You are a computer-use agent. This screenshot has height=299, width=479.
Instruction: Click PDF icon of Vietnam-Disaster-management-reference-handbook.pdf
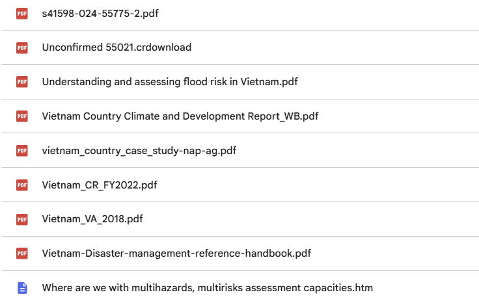point(22,253)
